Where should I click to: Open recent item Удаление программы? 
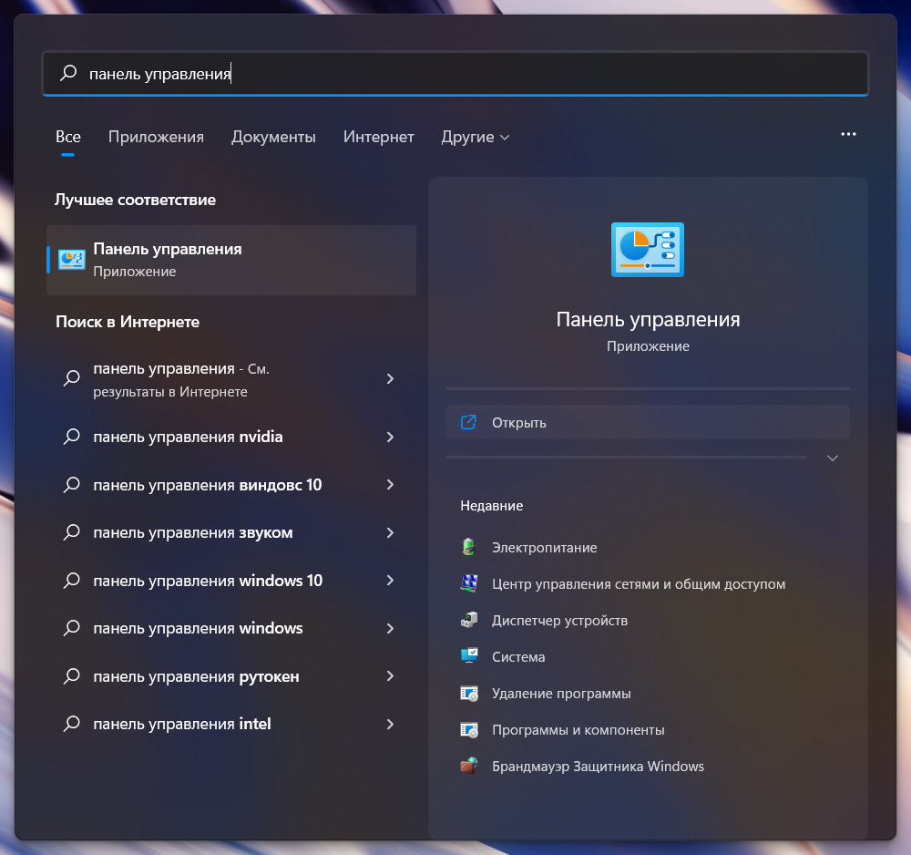pyautogui.click(x=561, y=694)
